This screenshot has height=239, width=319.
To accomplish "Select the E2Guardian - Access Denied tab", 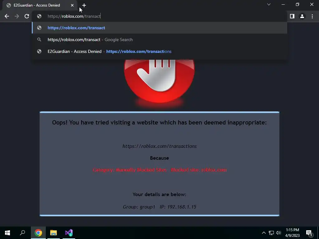I will click(40, 5).
